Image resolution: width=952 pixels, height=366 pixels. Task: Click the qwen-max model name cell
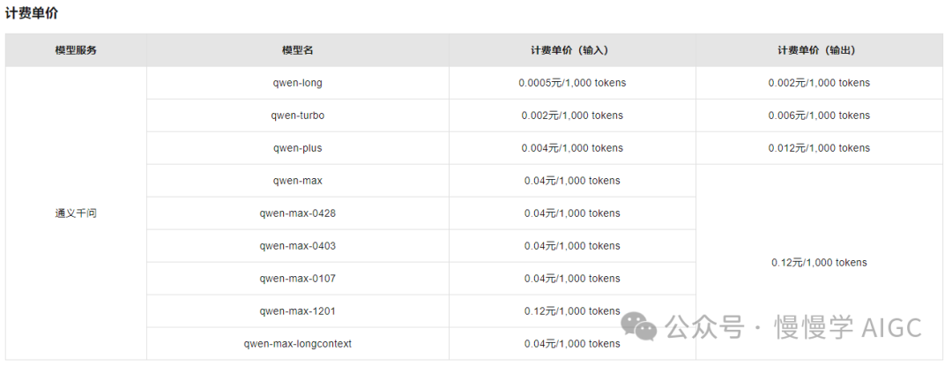[297, 181]
